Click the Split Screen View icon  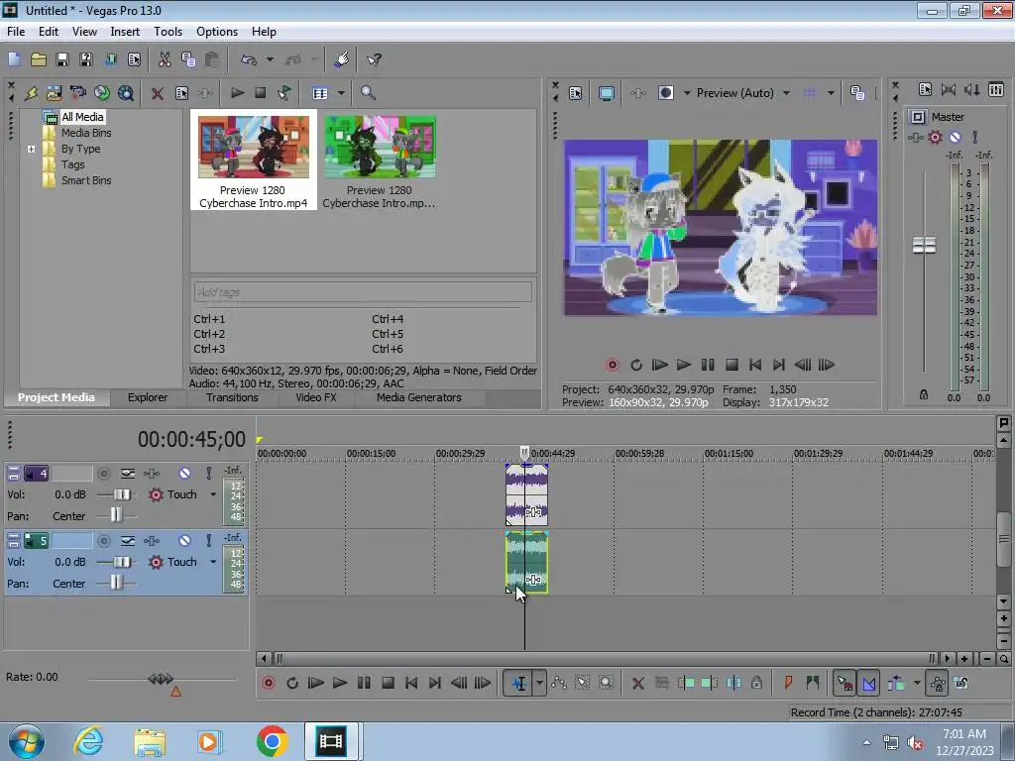[x=665, y=93]
